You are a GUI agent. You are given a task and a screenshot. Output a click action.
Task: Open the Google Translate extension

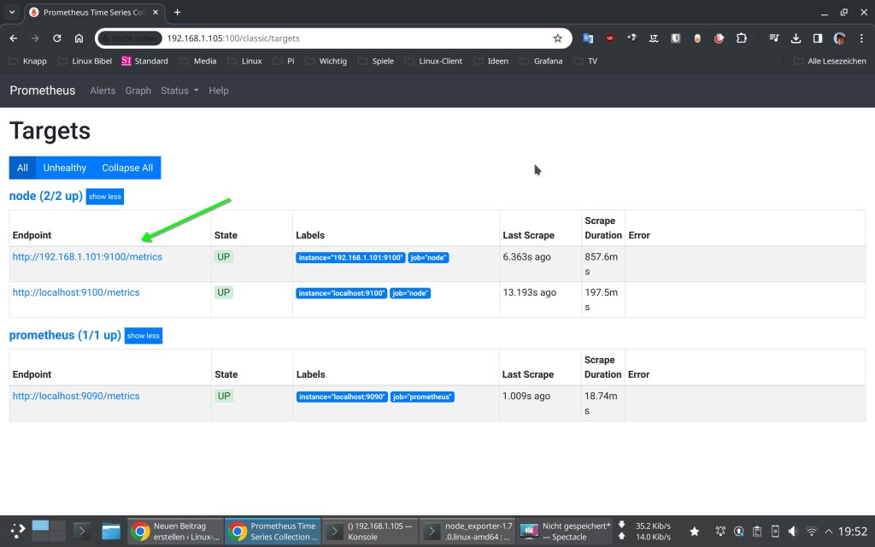[588, 38]
